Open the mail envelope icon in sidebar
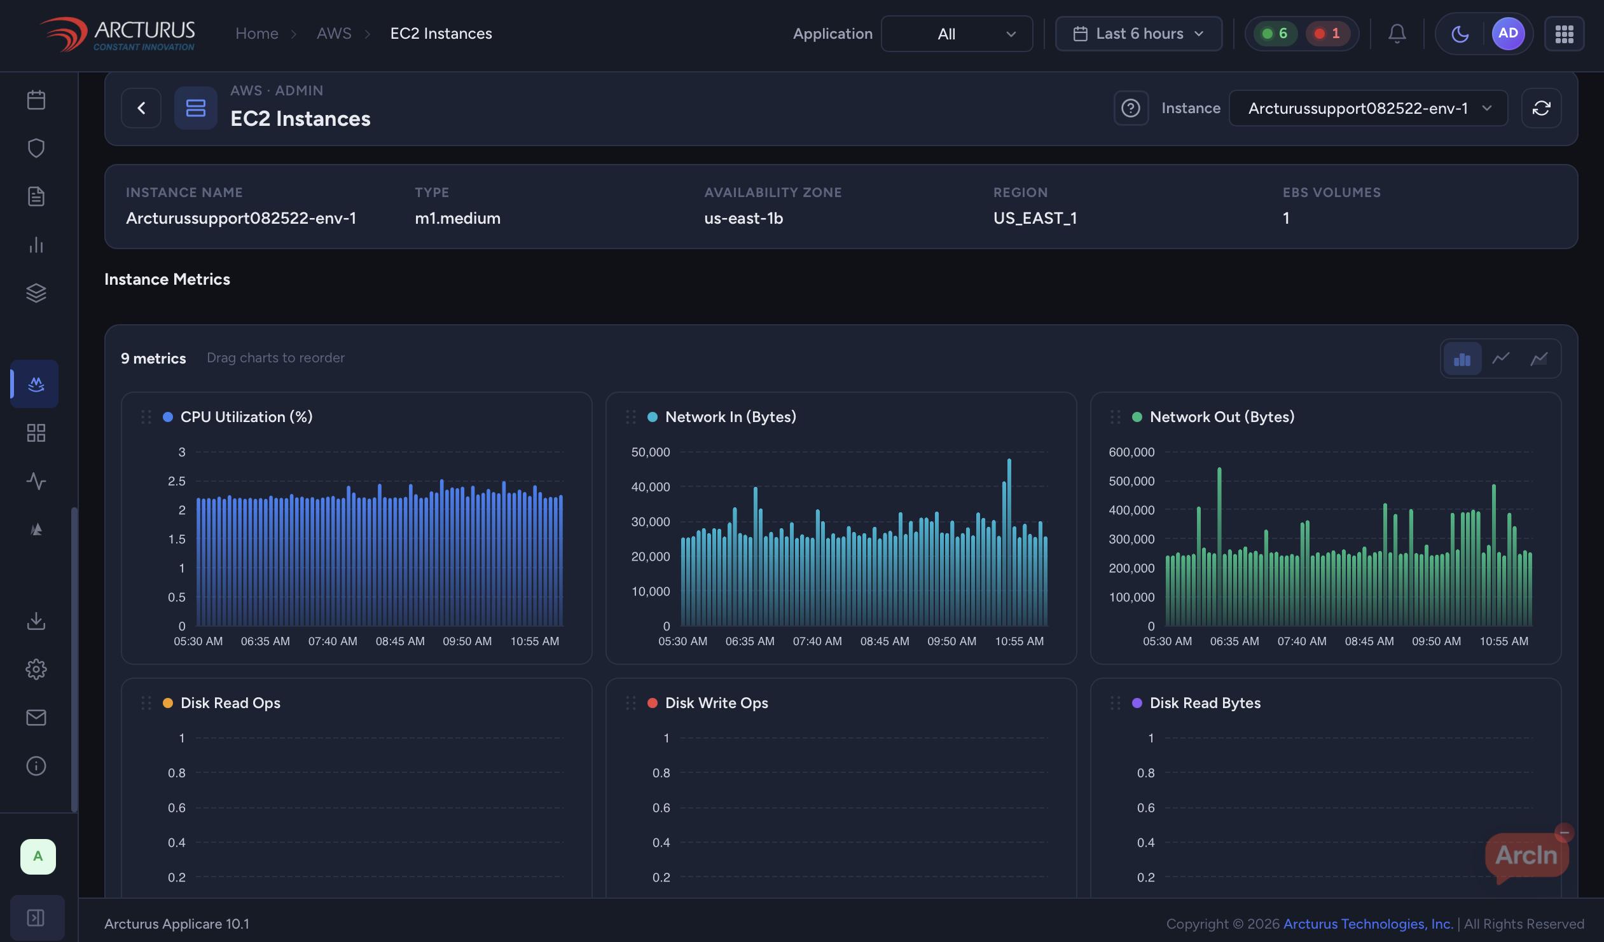Image resolution: width=1604 pixels, height=942 pixels. 36,718
